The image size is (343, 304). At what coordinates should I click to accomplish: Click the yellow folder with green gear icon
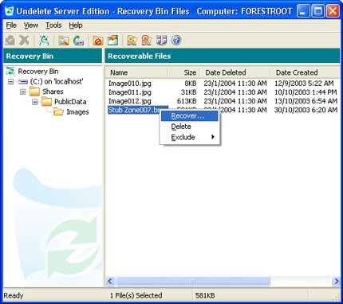[x=132, y=41]
